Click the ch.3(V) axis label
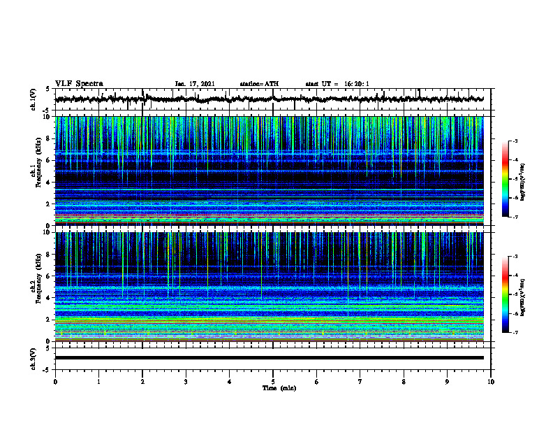553x428 pixels. coord(34,359)
